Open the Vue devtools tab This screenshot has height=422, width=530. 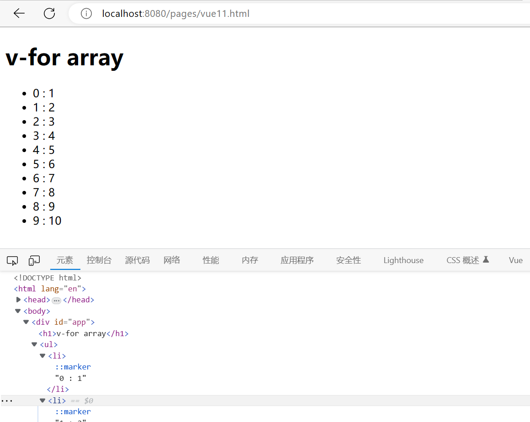[x=515, y=260]
